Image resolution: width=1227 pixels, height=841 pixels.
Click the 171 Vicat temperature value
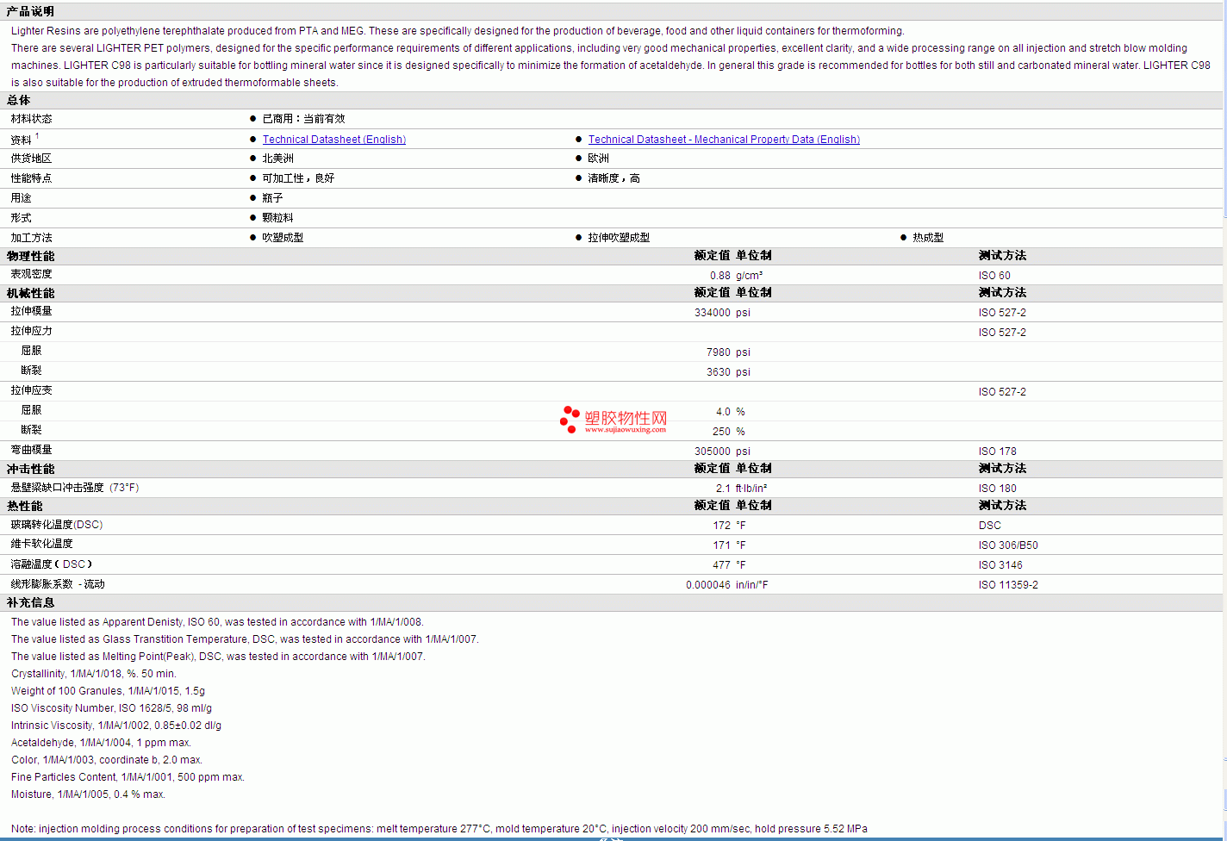(x=721, y=545)
